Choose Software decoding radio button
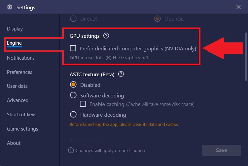Image resolution: width=248 pixels, height=166 pixels. [73, 95]
